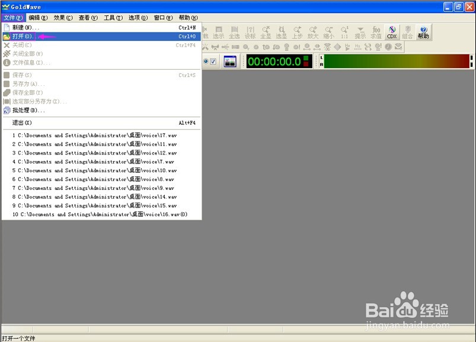The image size is (476, 342).
Task: Click the 选显 view selection icon
Action: click(x=282, y=33)
